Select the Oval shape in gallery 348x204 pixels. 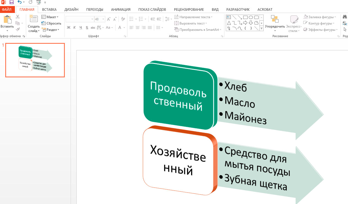pos(251,17)
